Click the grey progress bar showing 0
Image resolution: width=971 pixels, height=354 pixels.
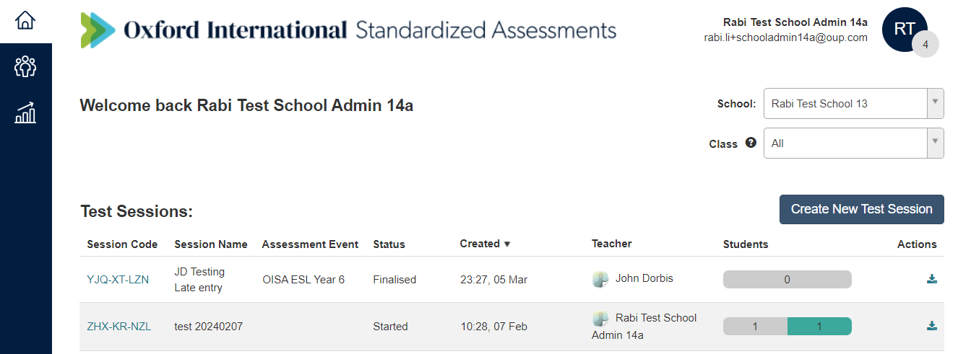pos(787,280)
